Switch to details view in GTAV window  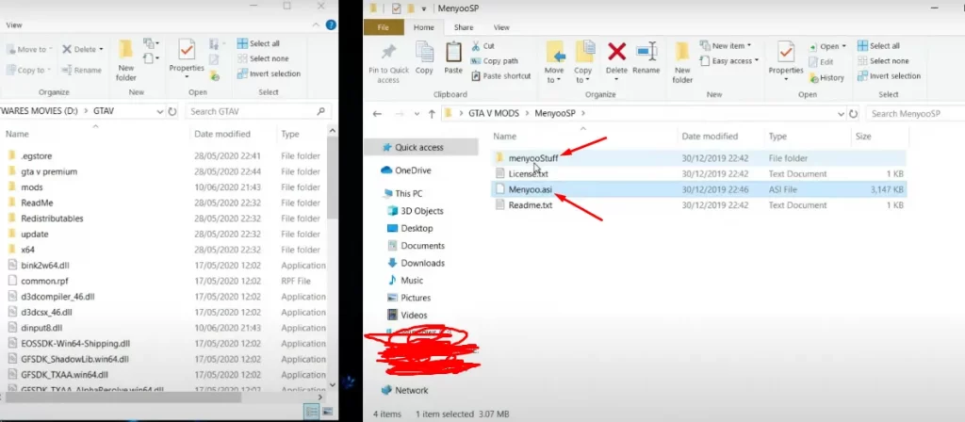[312, 412]
